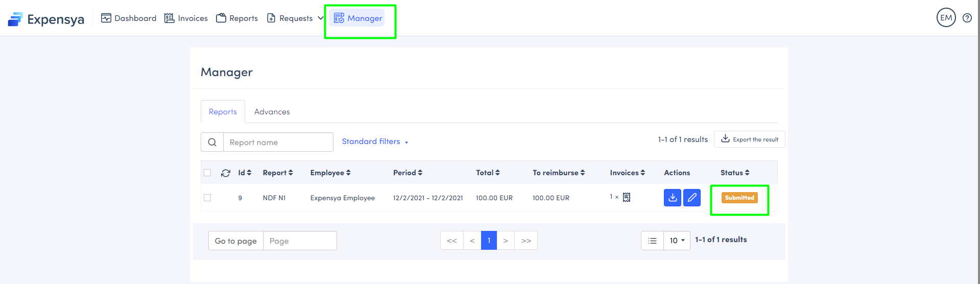The image size is (980, 284).
Task: Open the help question mark icon
Action: click(x=967, y=18)
